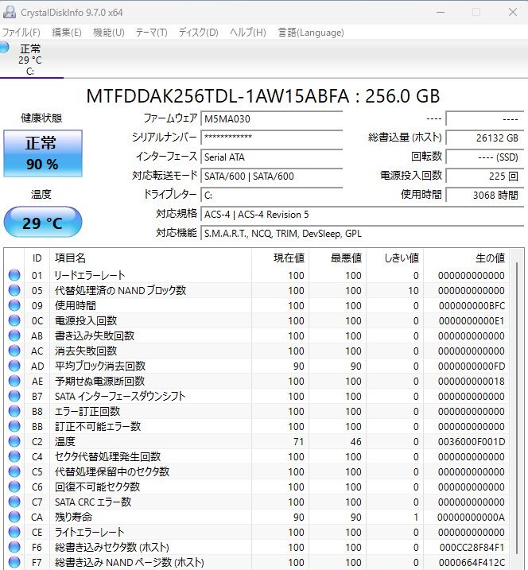Click the 項目名 column header
Screen dimensions: 528x570
tap(70, 258)
